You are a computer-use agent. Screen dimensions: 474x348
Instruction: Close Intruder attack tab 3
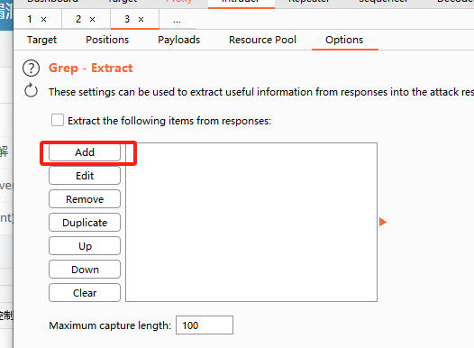141,20
